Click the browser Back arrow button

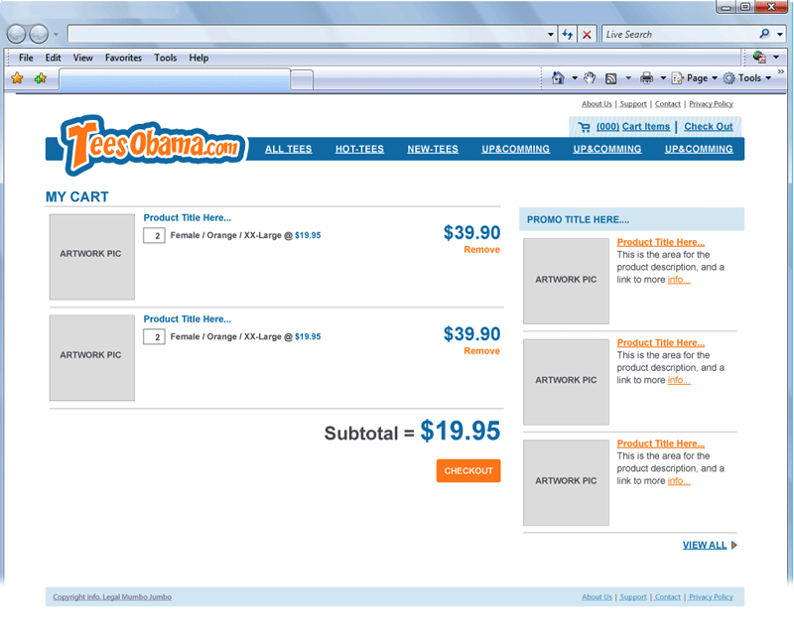(16, 34)
